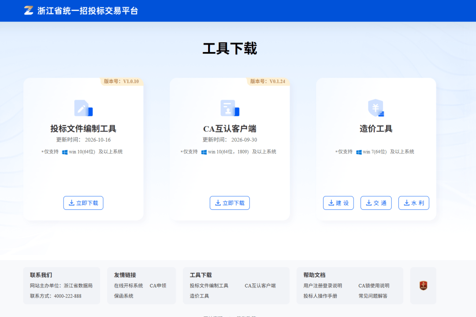Click the 工具下载 page heading
Viewport: 476px width, 317px height.
(x=230, y=48)
